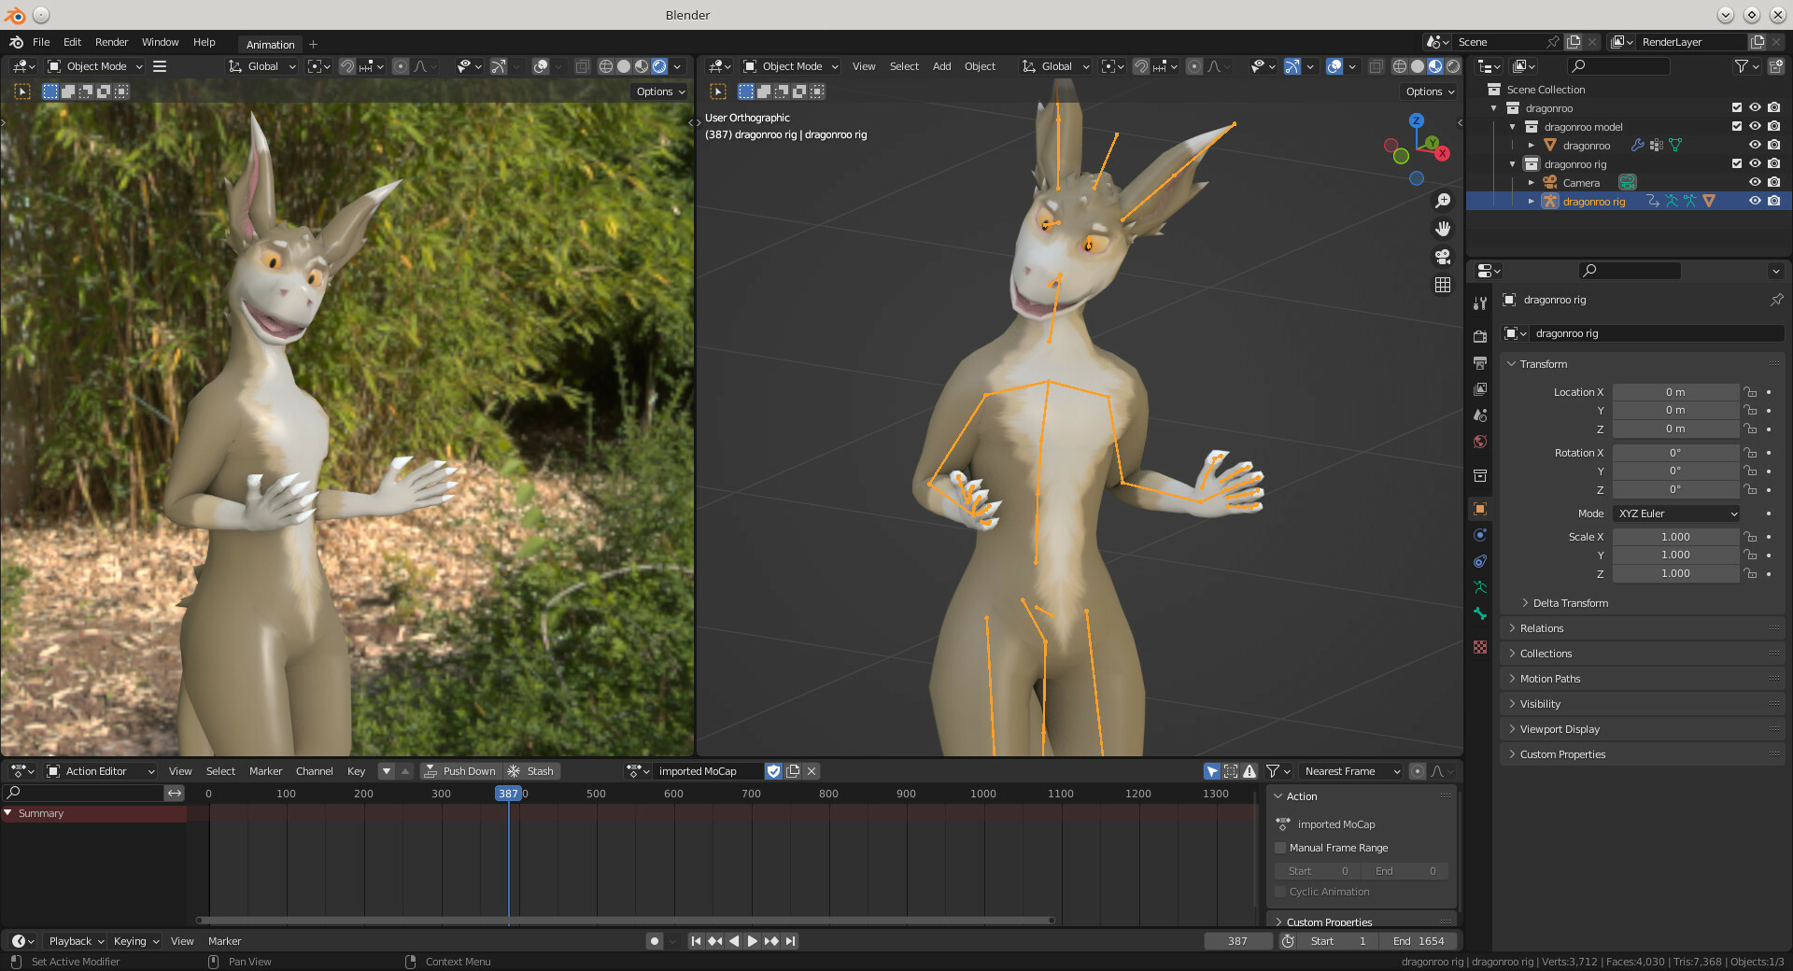The height and width of the screenshot is (971, 1793).
Task: Expand the Delta Transform panel
Action: pos(1570,603)
